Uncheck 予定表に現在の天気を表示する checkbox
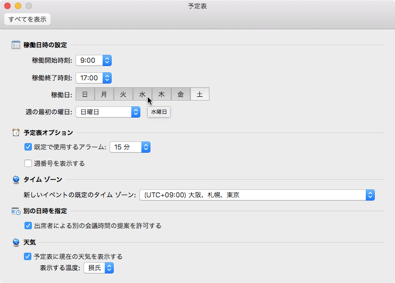 tap(28, 256)
